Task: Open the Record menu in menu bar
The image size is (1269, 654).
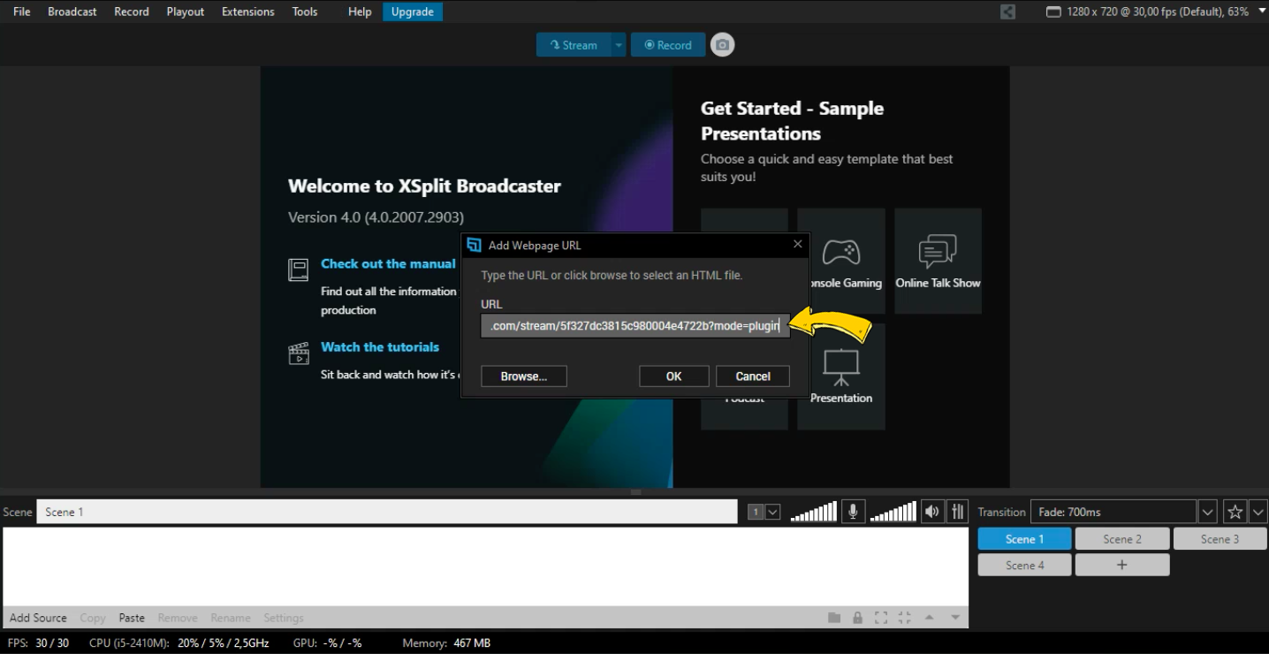Action: [132, 11]
